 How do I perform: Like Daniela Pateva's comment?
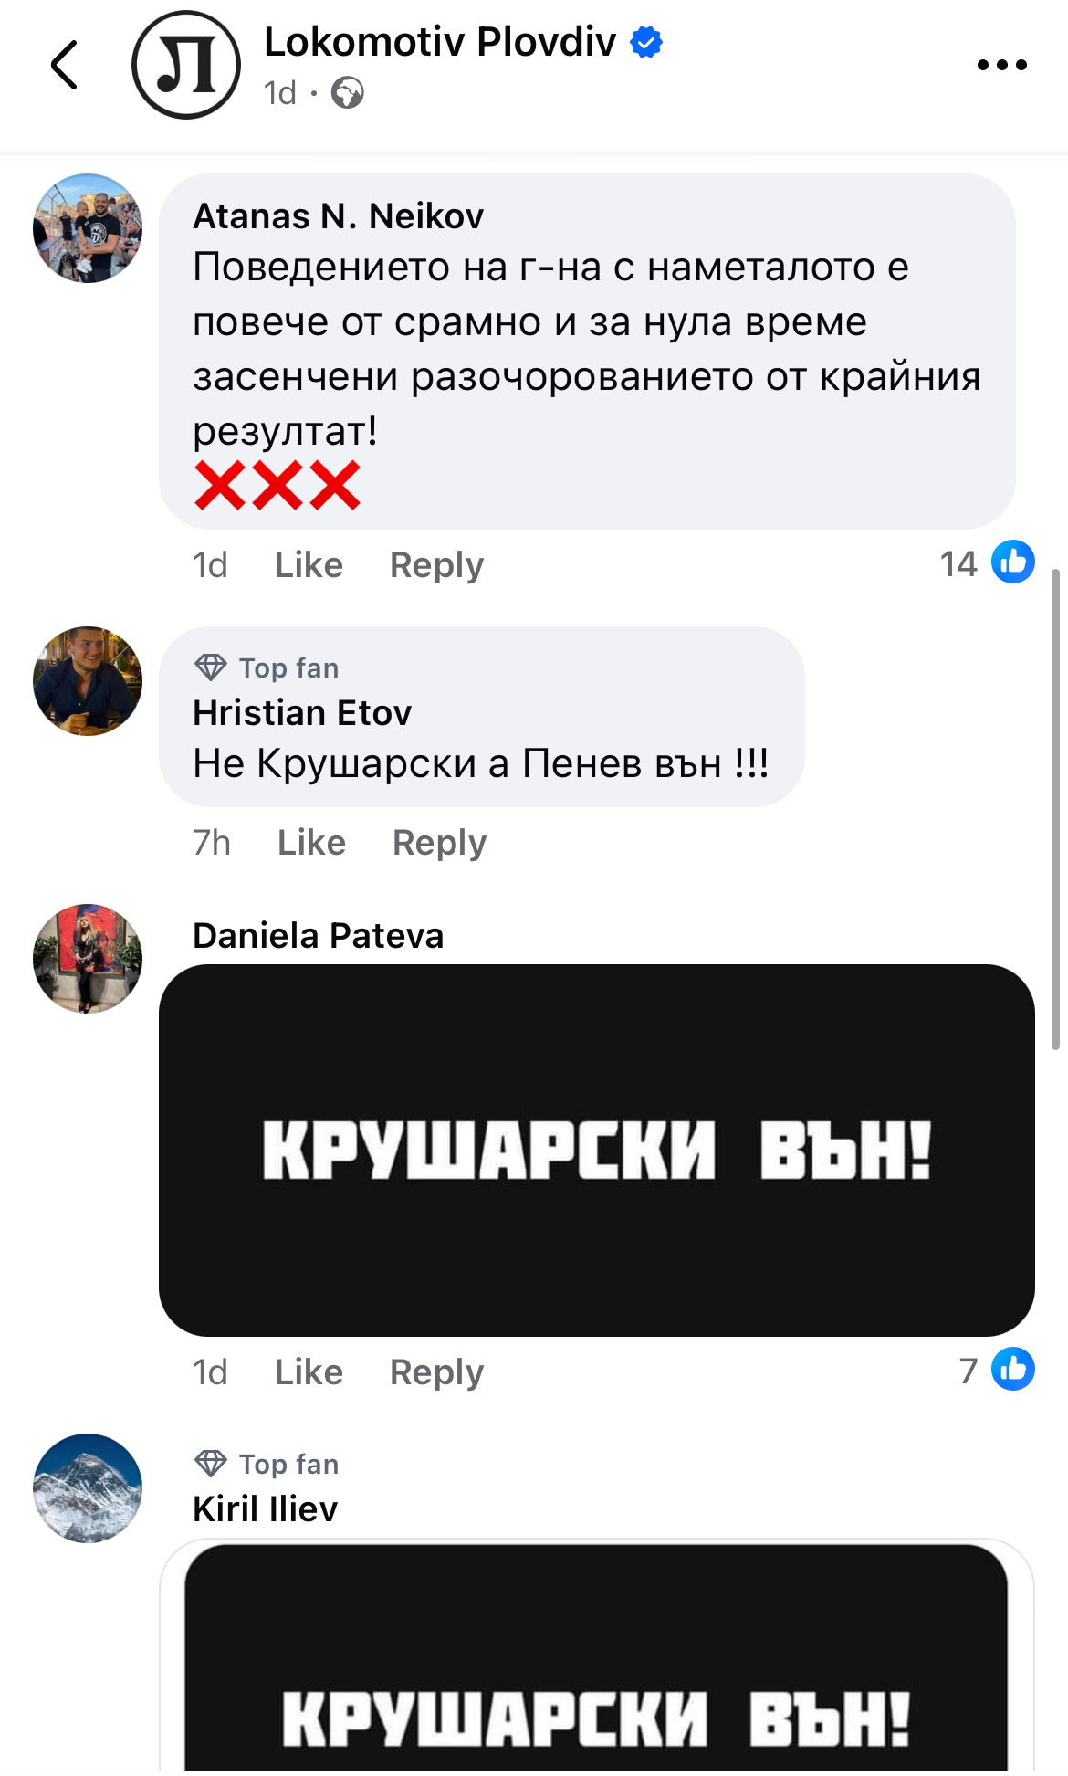(x=309, y=1372)
